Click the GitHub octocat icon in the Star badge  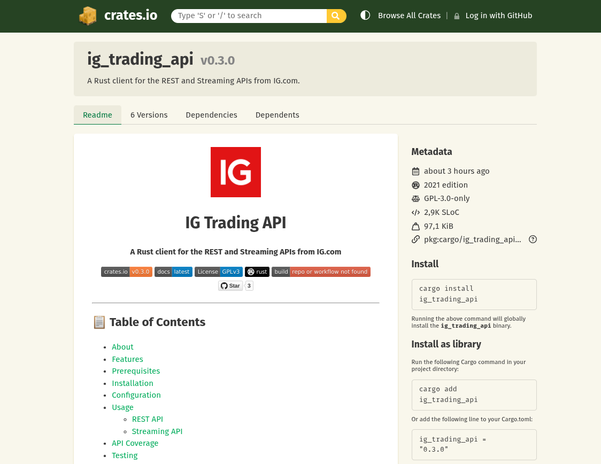[x=224, y=285]
